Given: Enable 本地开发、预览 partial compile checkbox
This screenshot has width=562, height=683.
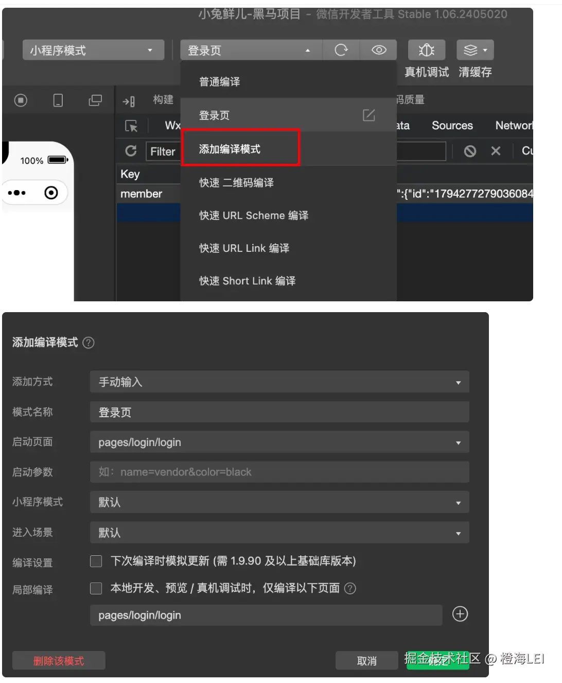Looking at the screenshot, I should click(96, 588).
